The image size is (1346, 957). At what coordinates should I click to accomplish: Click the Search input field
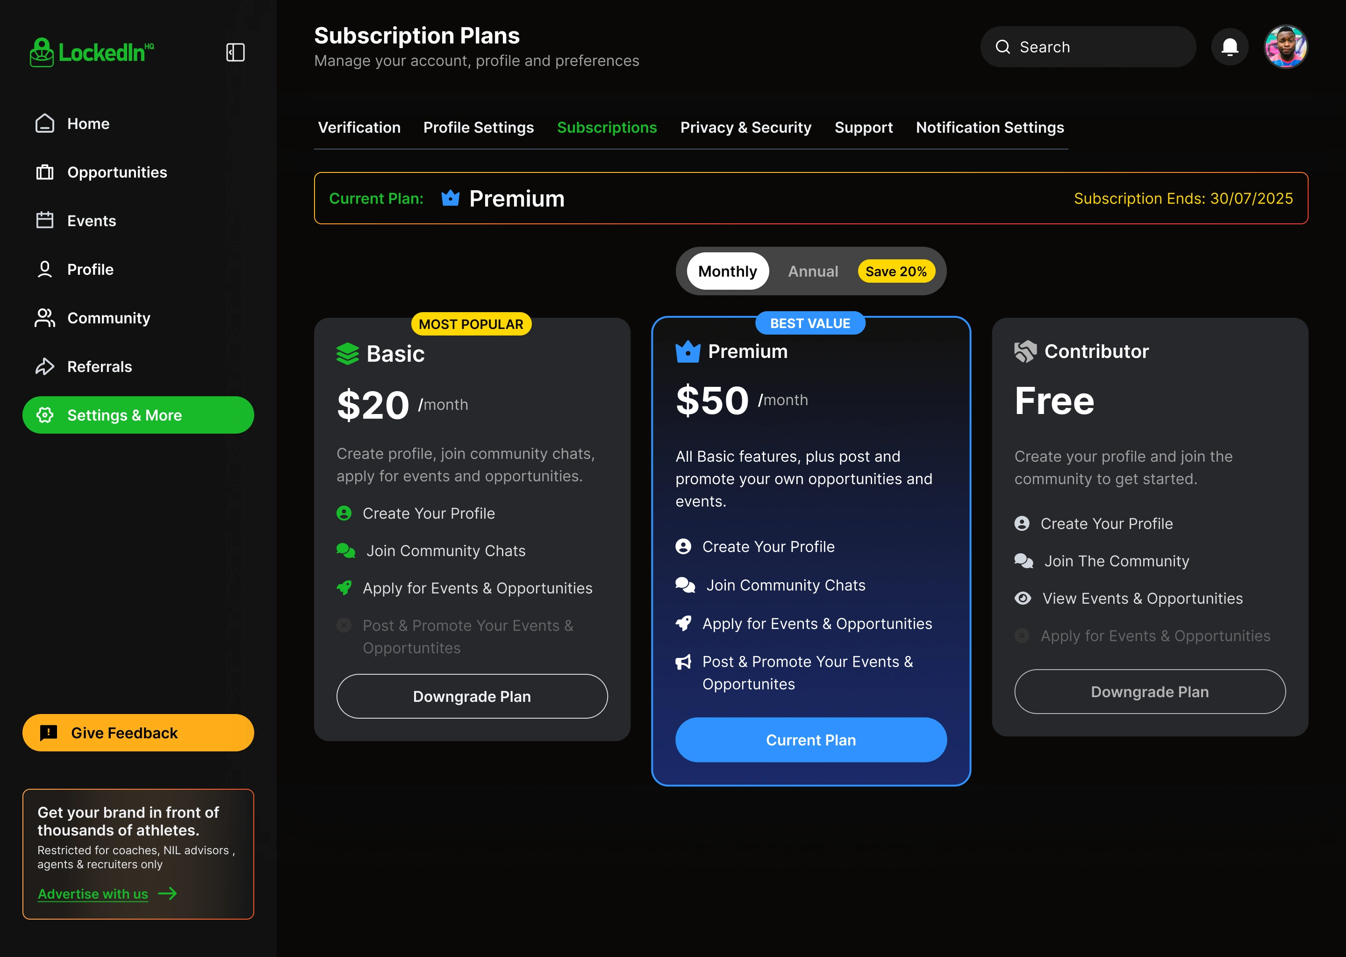[x=1087, y=47]
